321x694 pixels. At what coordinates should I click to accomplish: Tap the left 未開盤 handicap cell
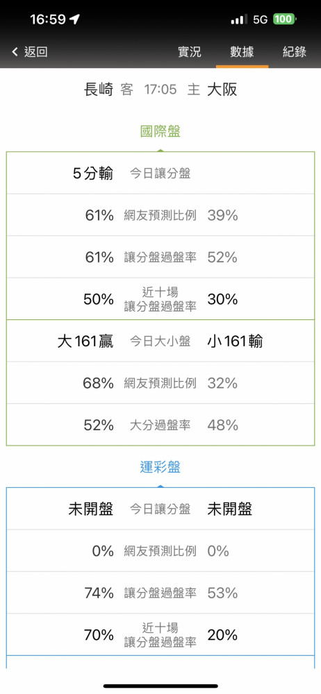[x=91, y=509]
